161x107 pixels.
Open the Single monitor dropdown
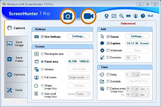click(x=79, y=77)
